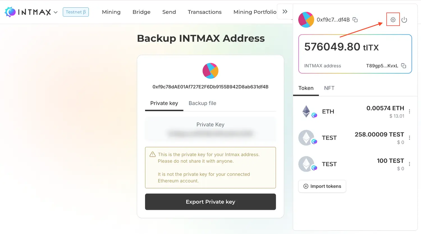Click the wallet account avatar in the panel
Viewport: 421px width, 234px height.
(306, 20)
